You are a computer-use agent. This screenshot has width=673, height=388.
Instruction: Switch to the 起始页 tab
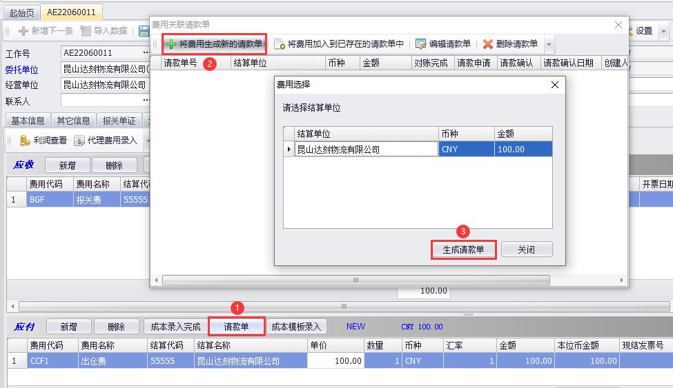[x=21, y=12]
